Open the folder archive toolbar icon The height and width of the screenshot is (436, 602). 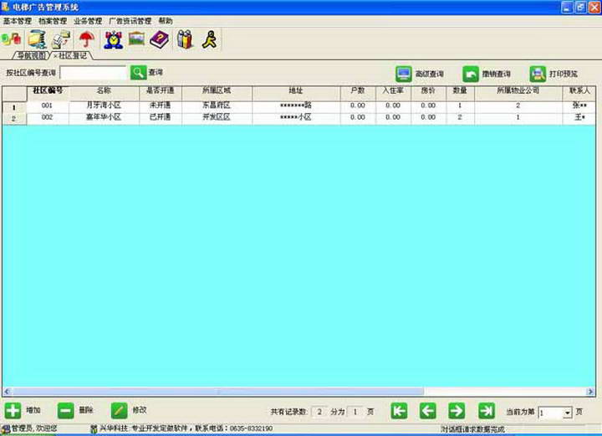(37, 39)
